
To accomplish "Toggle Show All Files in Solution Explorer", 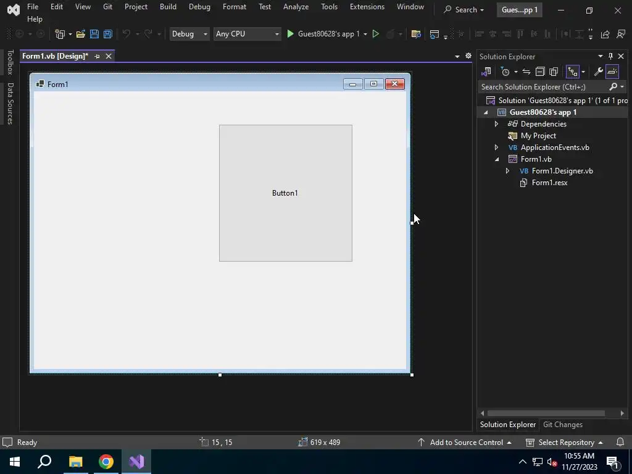I will (554, 72).
